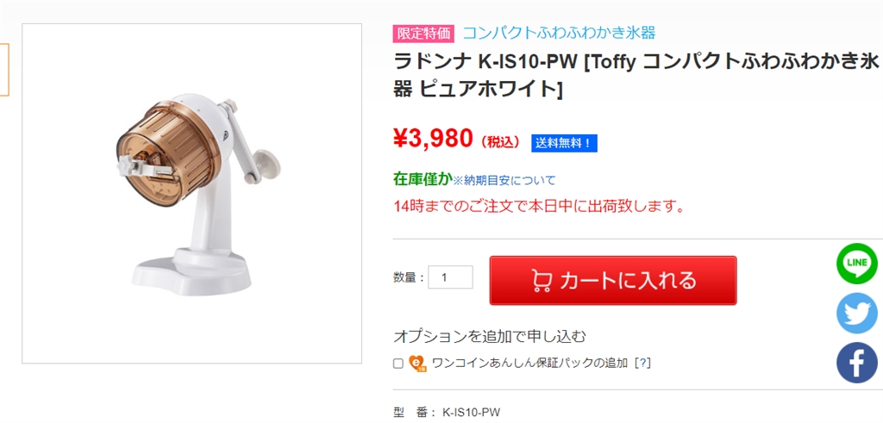Enable the ワンコインあんしん保証パック checkbox
The width and height of the screenshot is (883, 423).
(398, 364)
